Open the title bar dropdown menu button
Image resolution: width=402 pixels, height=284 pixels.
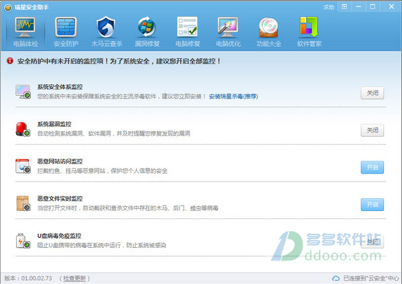(344, 7)
